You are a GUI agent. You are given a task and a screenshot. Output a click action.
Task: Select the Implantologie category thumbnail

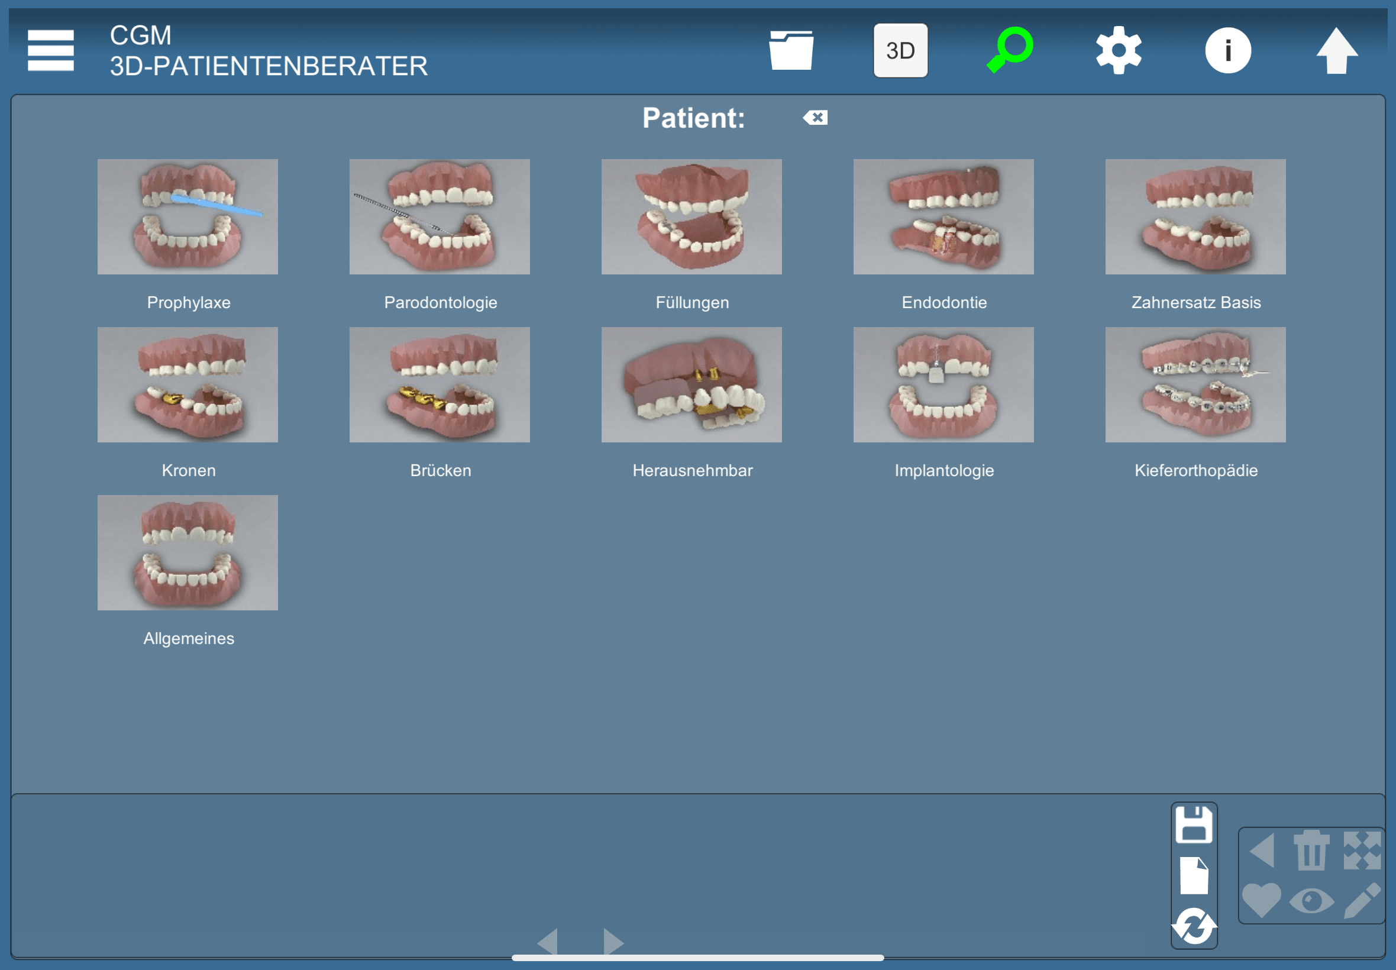[943, 384]
